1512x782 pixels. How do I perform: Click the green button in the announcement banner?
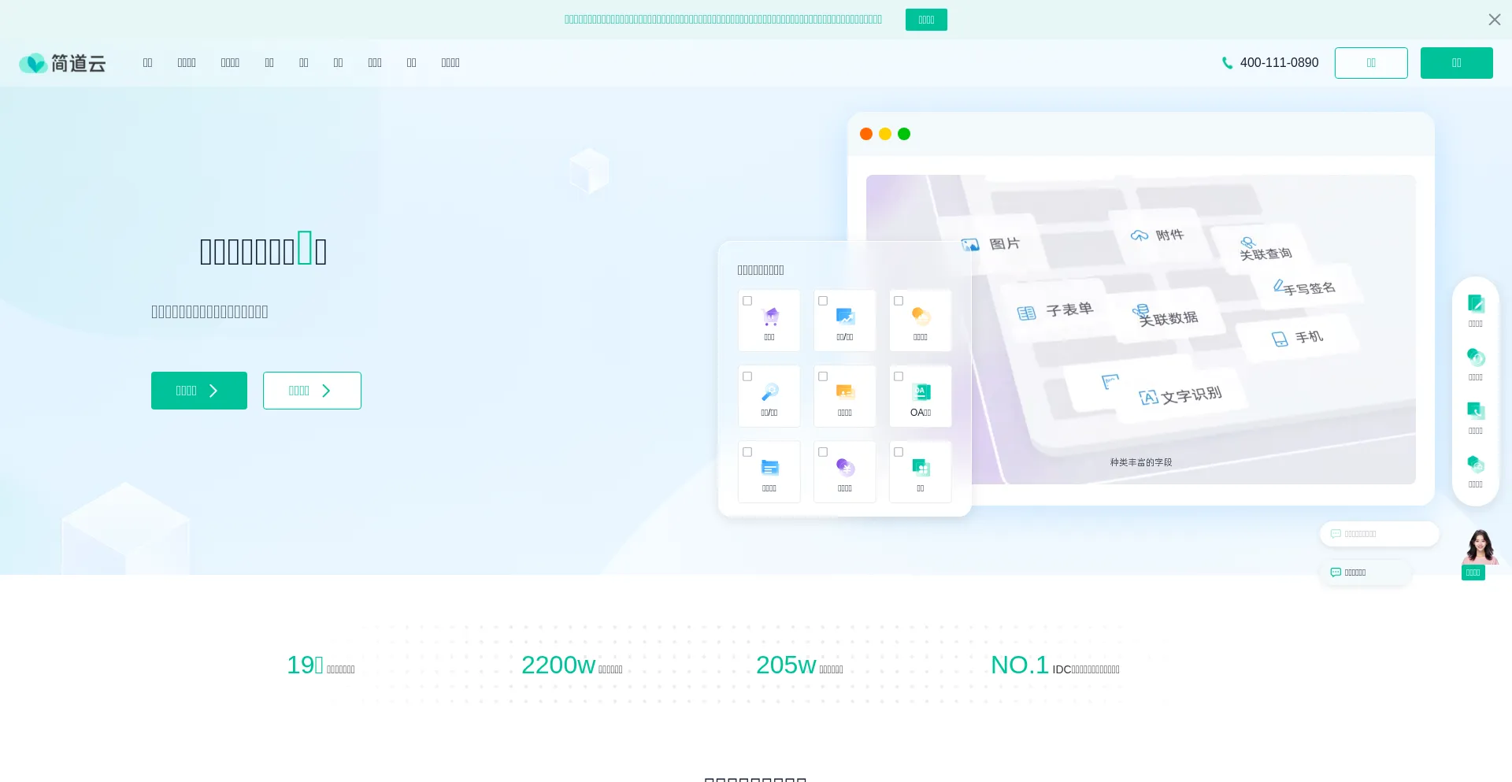(x=926, y=20)
